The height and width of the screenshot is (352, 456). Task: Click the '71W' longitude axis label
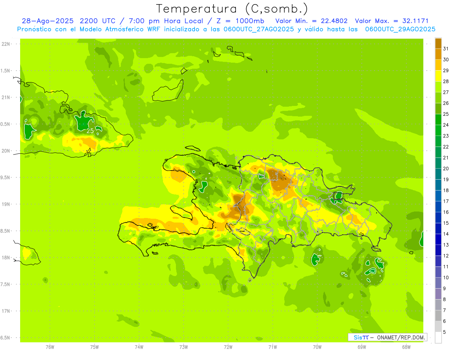click(272, 347)
